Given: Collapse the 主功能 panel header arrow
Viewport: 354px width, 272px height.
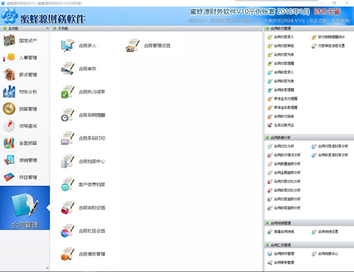Looking at the screenshot, I should pos(47,28).
